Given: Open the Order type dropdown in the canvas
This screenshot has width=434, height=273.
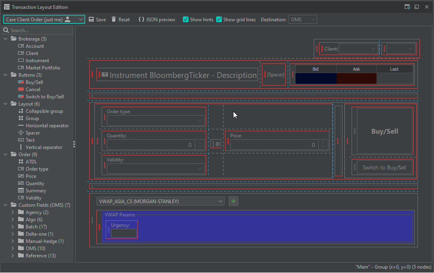Looking at the screenshot, I should [x=199, y=120].
